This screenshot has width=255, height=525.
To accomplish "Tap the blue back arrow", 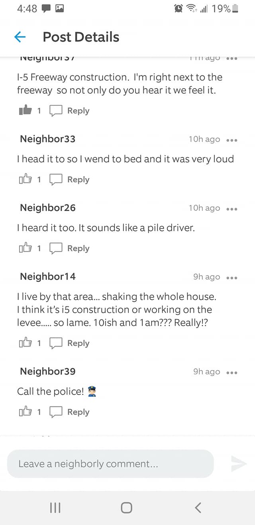I will [x=20, y=37].
